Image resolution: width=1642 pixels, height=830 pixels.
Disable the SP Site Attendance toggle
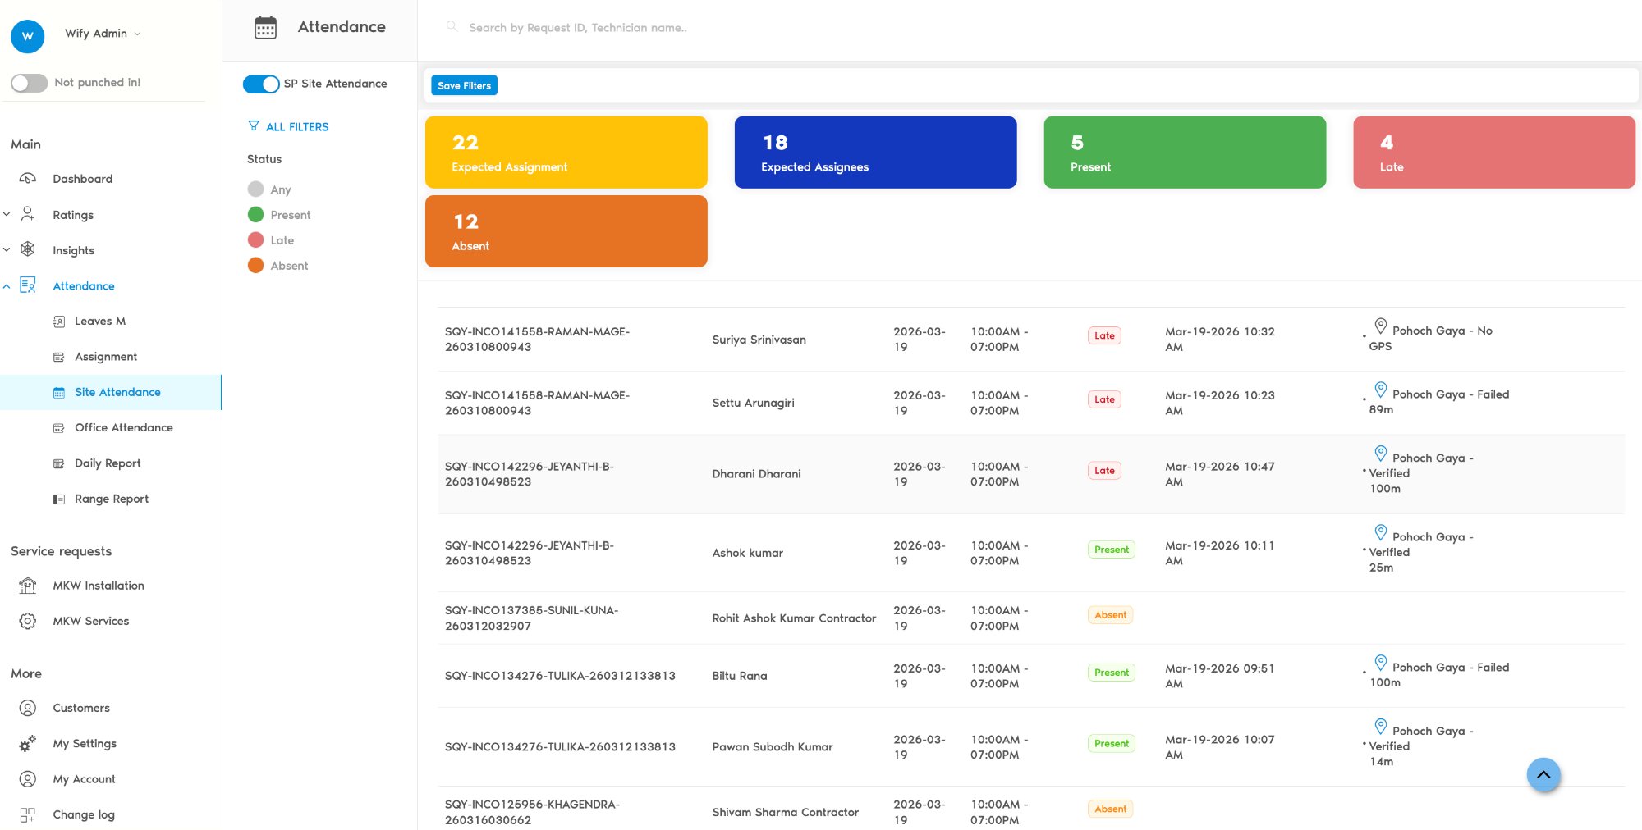259,84
